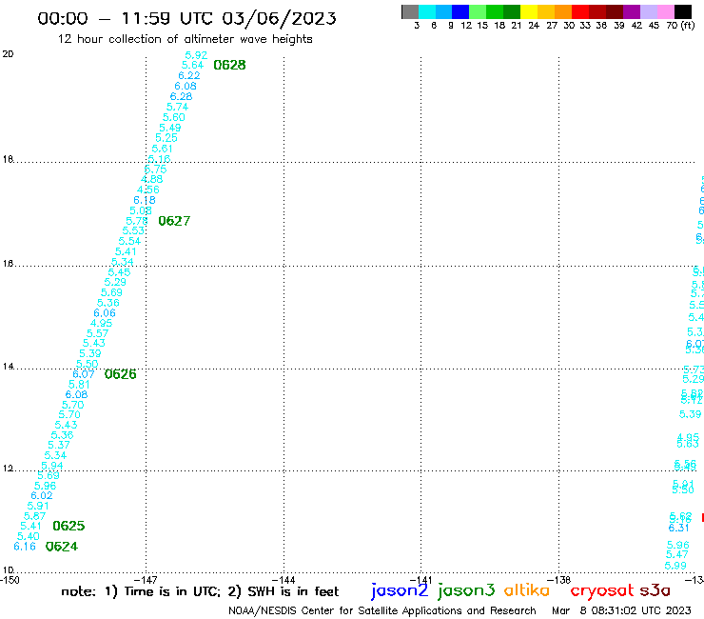Click the note about UTC time and SWH feet

200,591
